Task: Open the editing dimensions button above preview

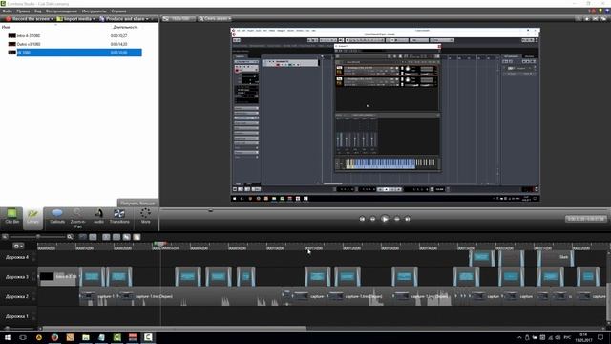Action: pos(179,19)
